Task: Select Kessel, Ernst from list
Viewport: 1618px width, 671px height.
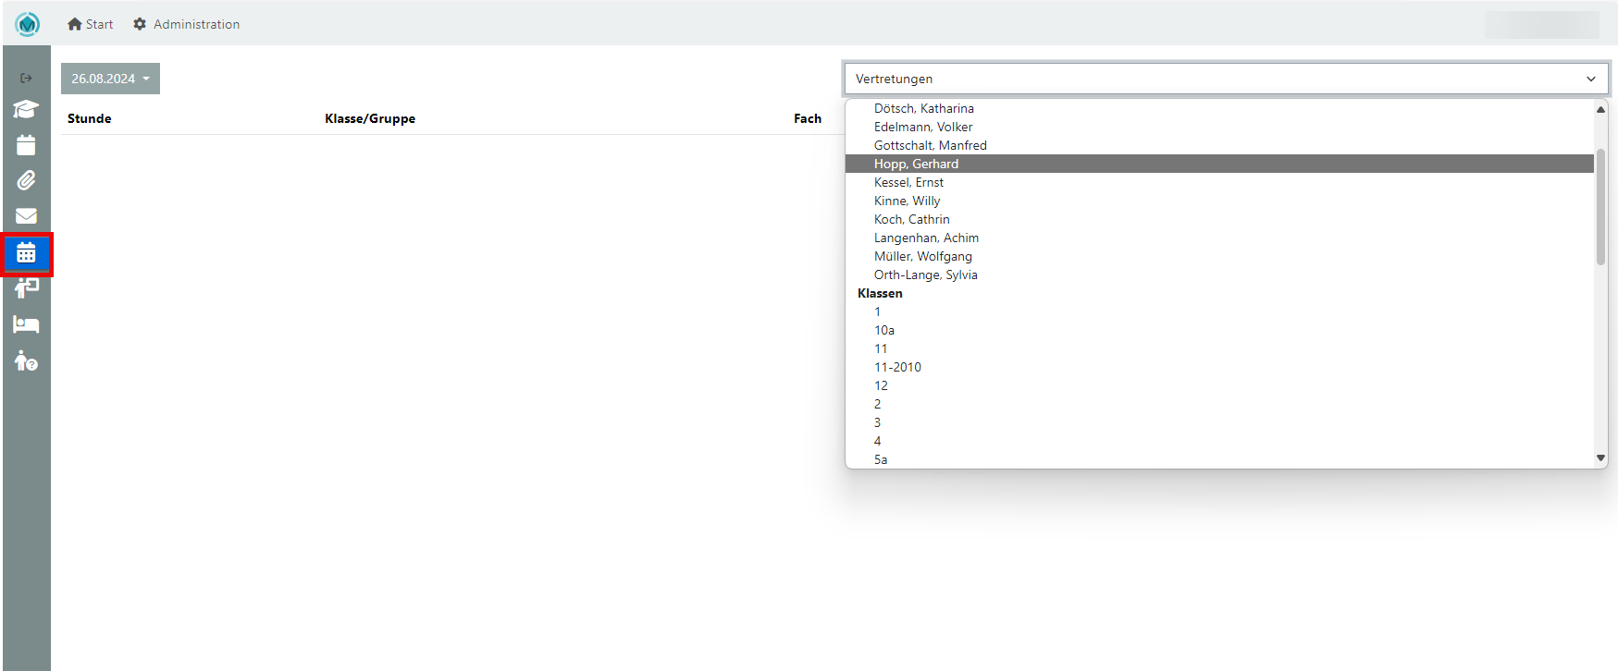Action: tap(1219, 182)
